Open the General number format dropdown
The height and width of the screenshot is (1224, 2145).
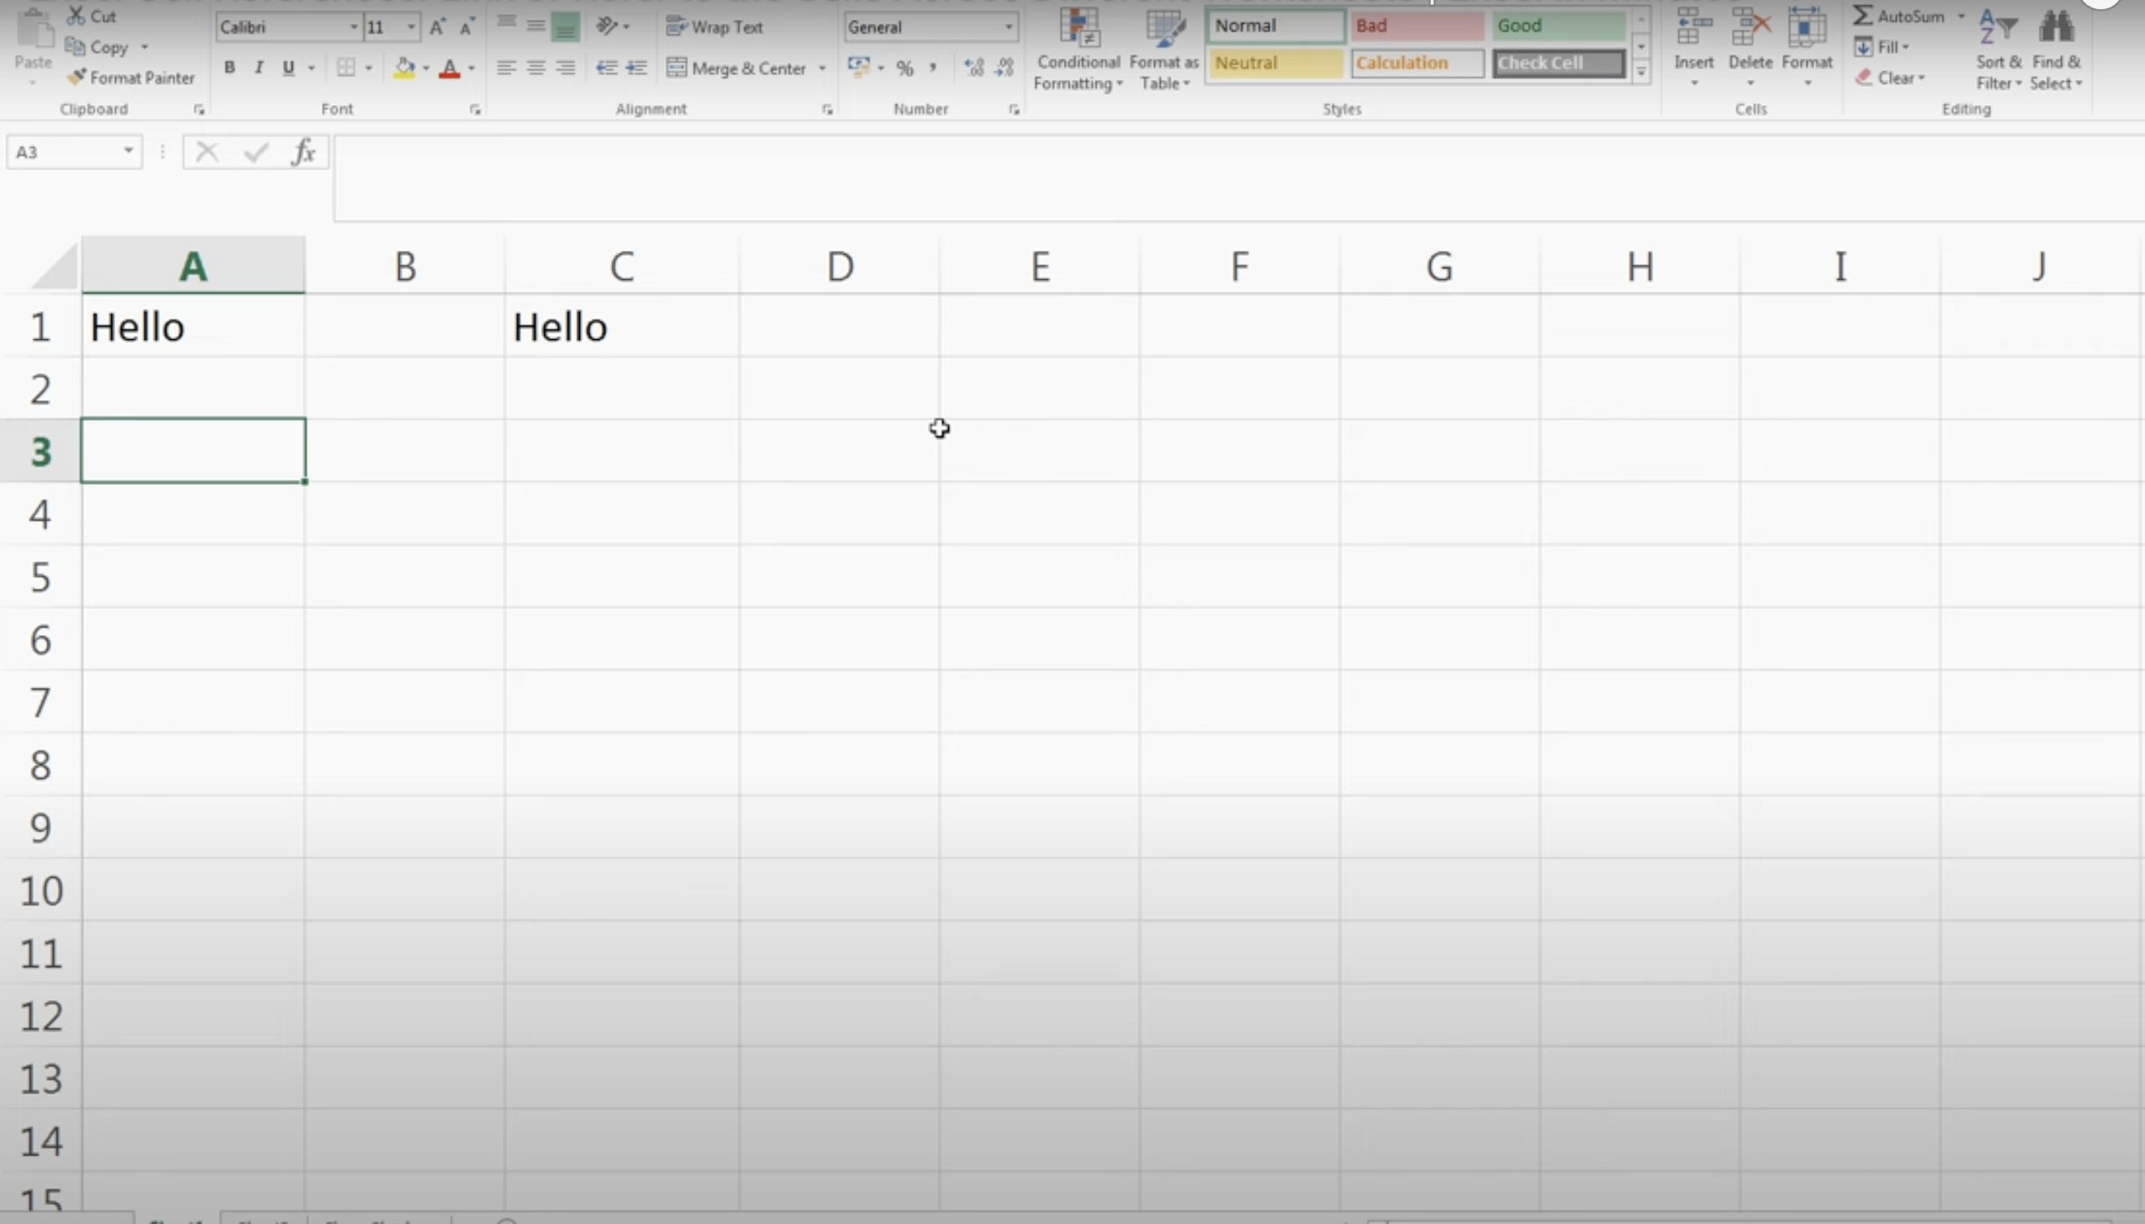(1008, 27)
